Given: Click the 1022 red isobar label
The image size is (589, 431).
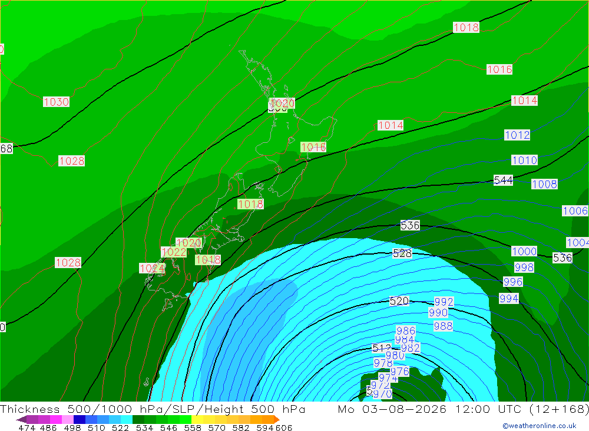Looking at the screenshot, I should point(174,252).
